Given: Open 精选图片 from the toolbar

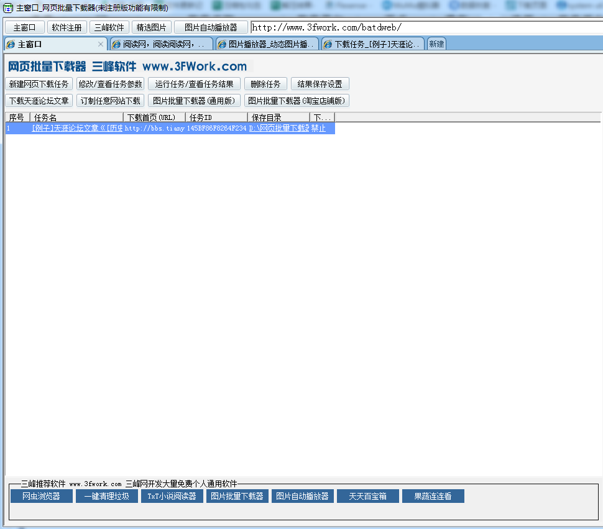Looking at the screenshot, I should pos(152,27).
